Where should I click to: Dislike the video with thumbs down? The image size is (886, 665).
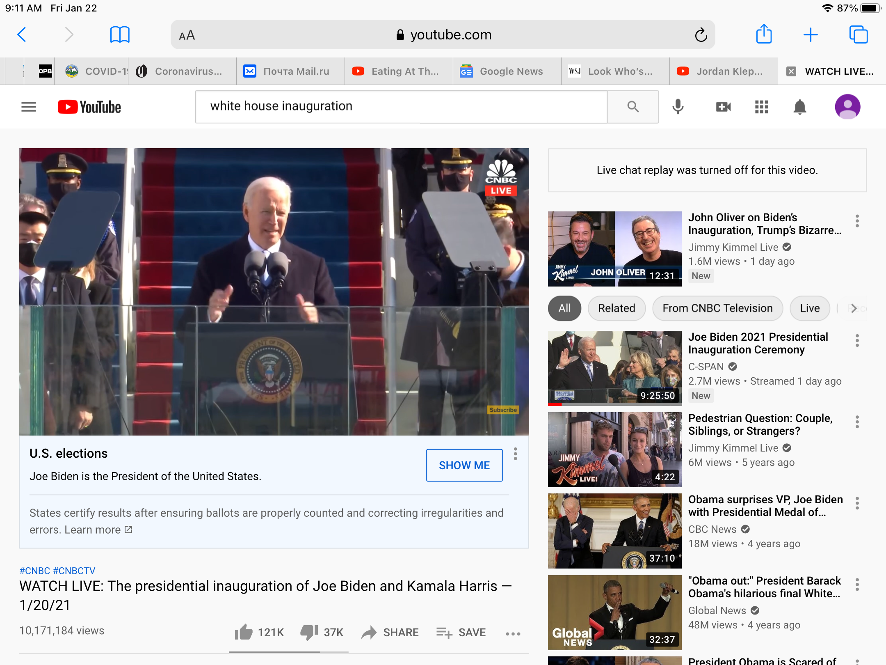pos(309,632)
